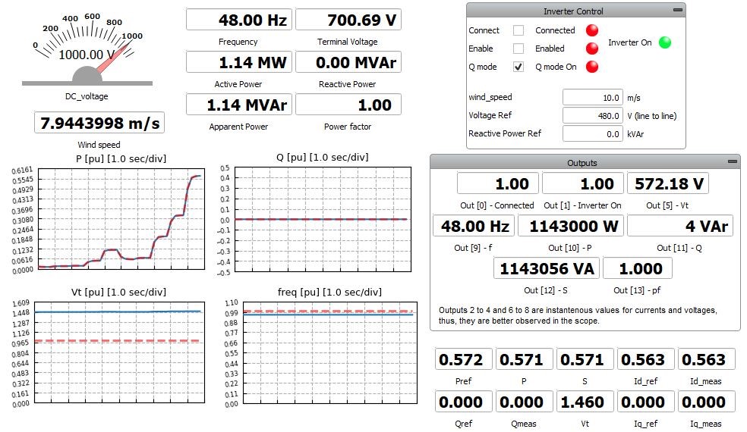Click the red Enabled LED indicator
Image resolution: width=747 pixels, height=432 pixels.
pyautogui.click(x=592, y=49)
